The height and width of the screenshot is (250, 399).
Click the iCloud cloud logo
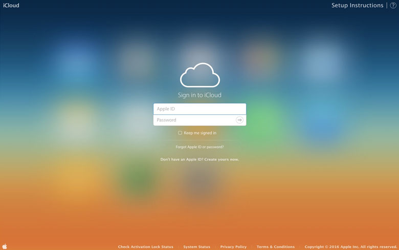pos(200,75)
